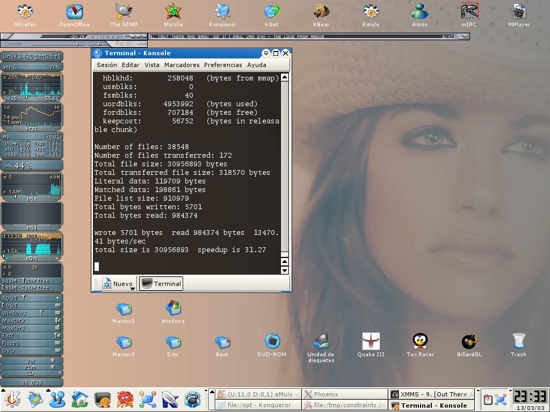Open the Marcadores menu

coord(182,65)
